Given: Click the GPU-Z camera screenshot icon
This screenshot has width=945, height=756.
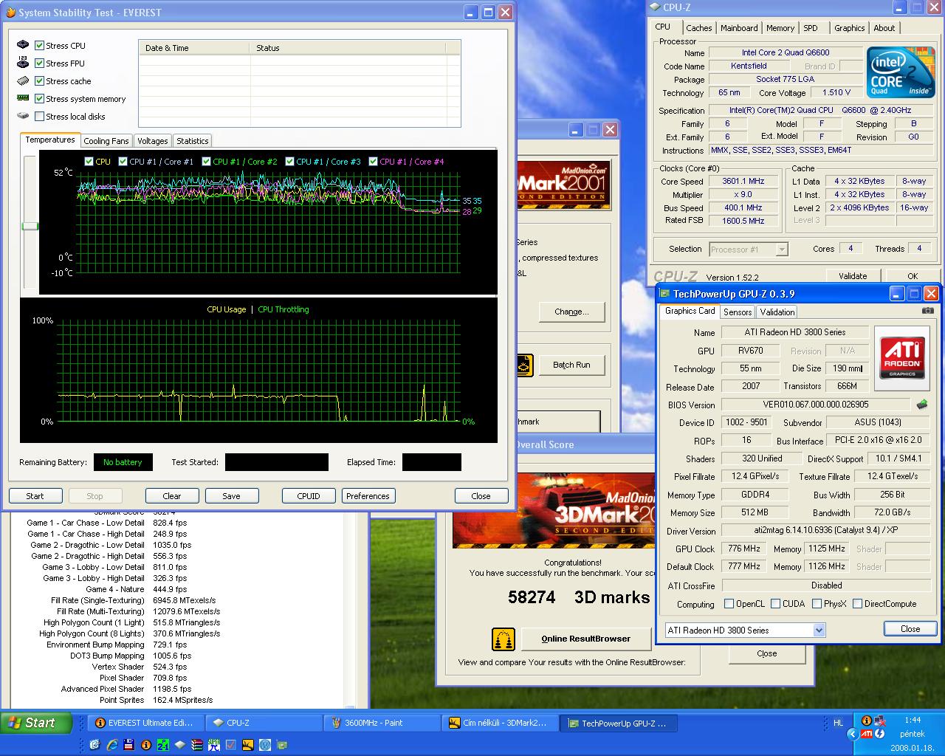Looking at the screenshot, I should click(927, 312).
